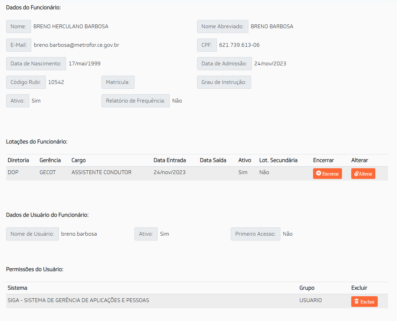The width and height of the screenshot is (397, 321).
Task: Click ASSISTENTE CONDUTOR cargo cell
Action: (101, 172)
